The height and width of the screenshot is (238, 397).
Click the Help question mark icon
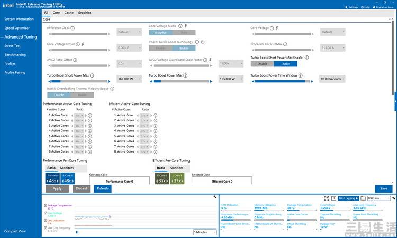[x=364, y=7]
